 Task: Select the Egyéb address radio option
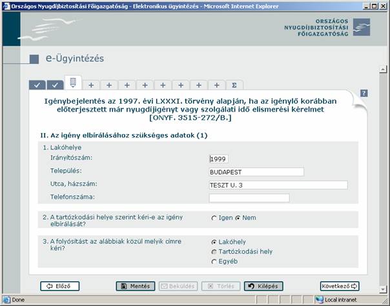(x=214, y=261)
